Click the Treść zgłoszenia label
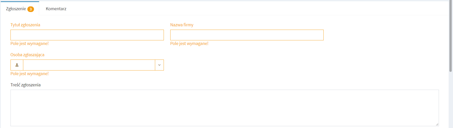Screen dimensions: 453x128 26,85
